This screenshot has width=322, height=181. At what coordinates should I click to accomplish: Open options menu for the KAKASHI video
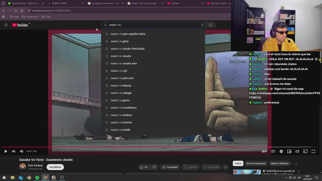click(299, 171)
